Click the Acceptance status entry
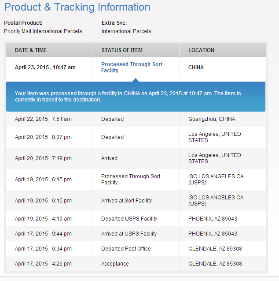 click(x=115, y=264)
